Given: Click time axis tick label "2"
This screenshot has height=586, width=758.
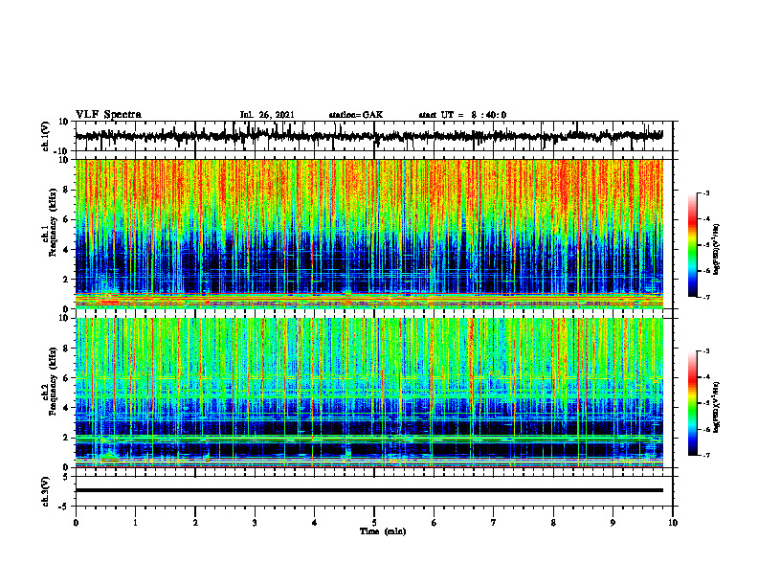Looking at the screenshot, I should click(195, 523).
